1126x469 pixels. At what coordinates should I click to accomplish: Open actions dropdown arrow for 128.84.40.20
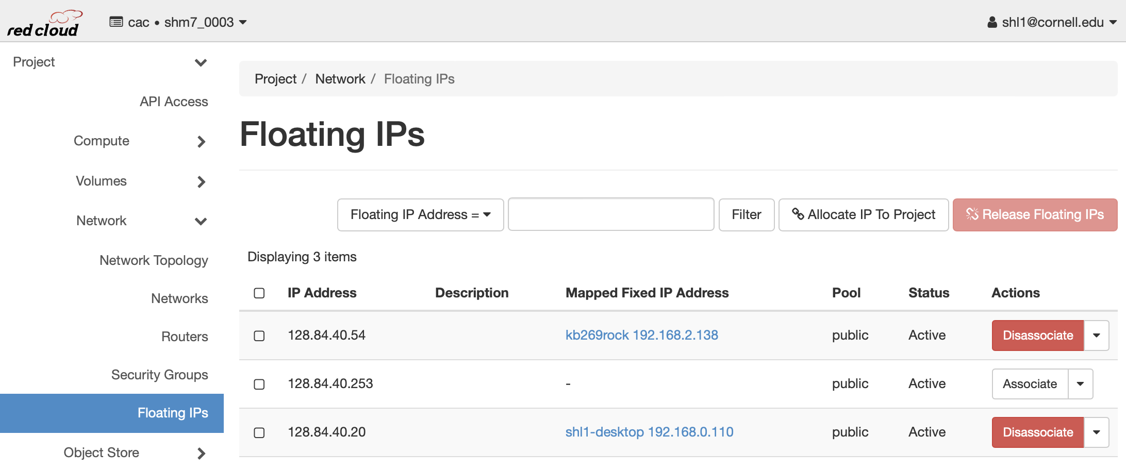click(x=1097, y=432)
